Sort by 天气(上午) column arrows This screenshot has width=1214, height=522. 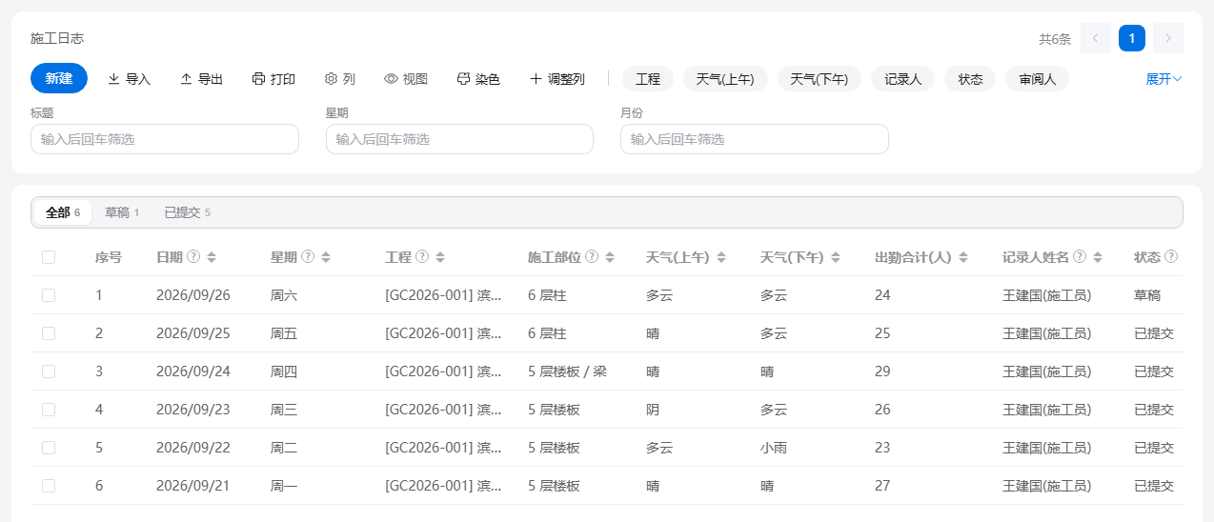[721, 257]
